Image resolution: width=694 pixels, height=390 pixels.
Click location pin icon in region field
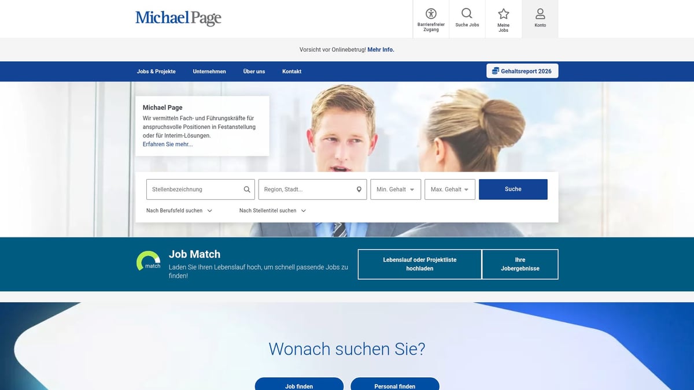coord(359,190)
